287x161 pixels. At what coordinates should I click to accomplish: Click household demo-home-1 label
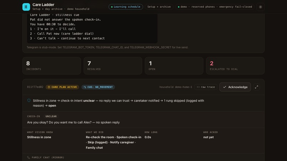(176, 87)
